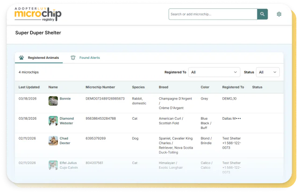
Task: Click Himalayan / Exotic Longhair breed cell
Action: click(171, 165)
